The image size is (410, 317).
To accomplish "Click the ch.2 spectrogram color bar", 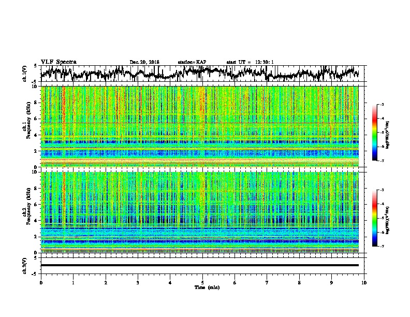I will [374, 218].
